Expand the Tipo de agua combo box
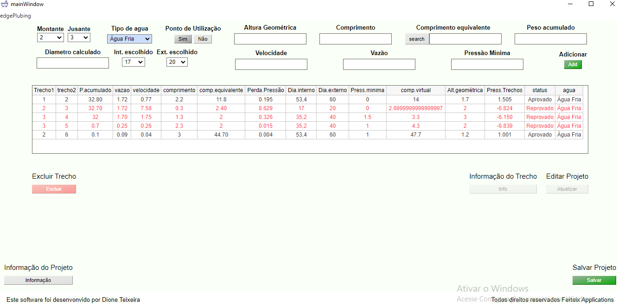 [129, 39]
